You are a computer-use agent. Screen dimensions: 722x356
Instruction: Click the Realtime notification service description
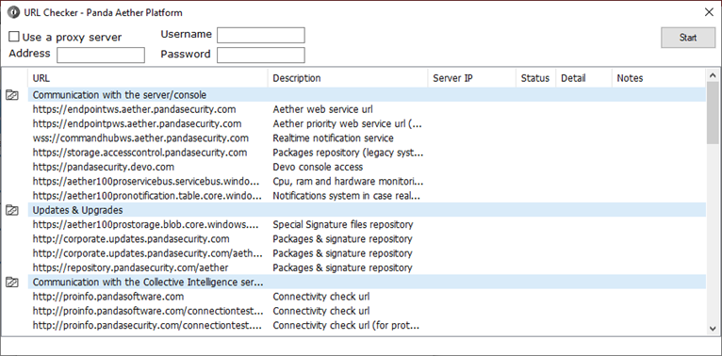pyautogui.click(x=334, y=138)
